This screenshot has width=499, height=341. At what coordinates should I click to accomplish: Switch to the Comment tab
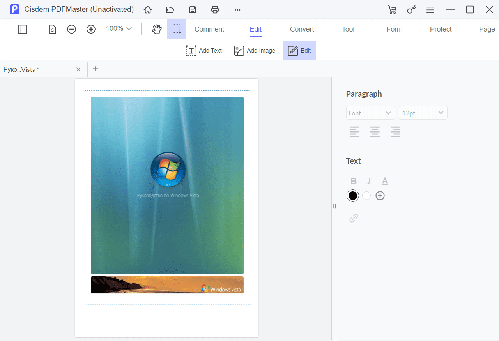tap(209, 29)
